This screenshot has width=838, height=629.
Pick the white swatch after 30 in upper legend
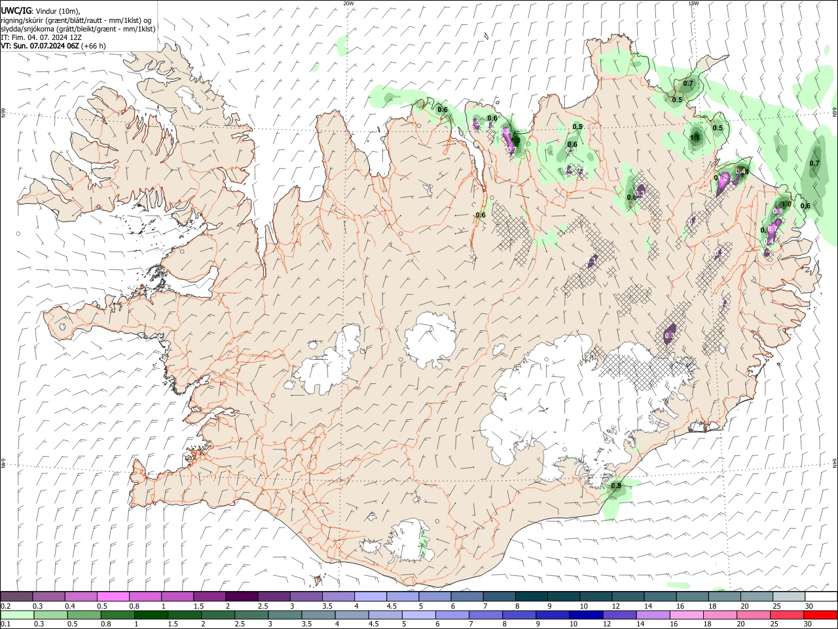[820, 597]
